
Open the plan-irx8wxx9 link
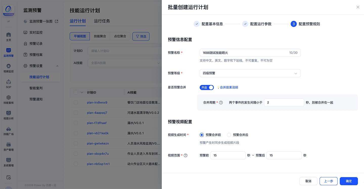[97, 103]
